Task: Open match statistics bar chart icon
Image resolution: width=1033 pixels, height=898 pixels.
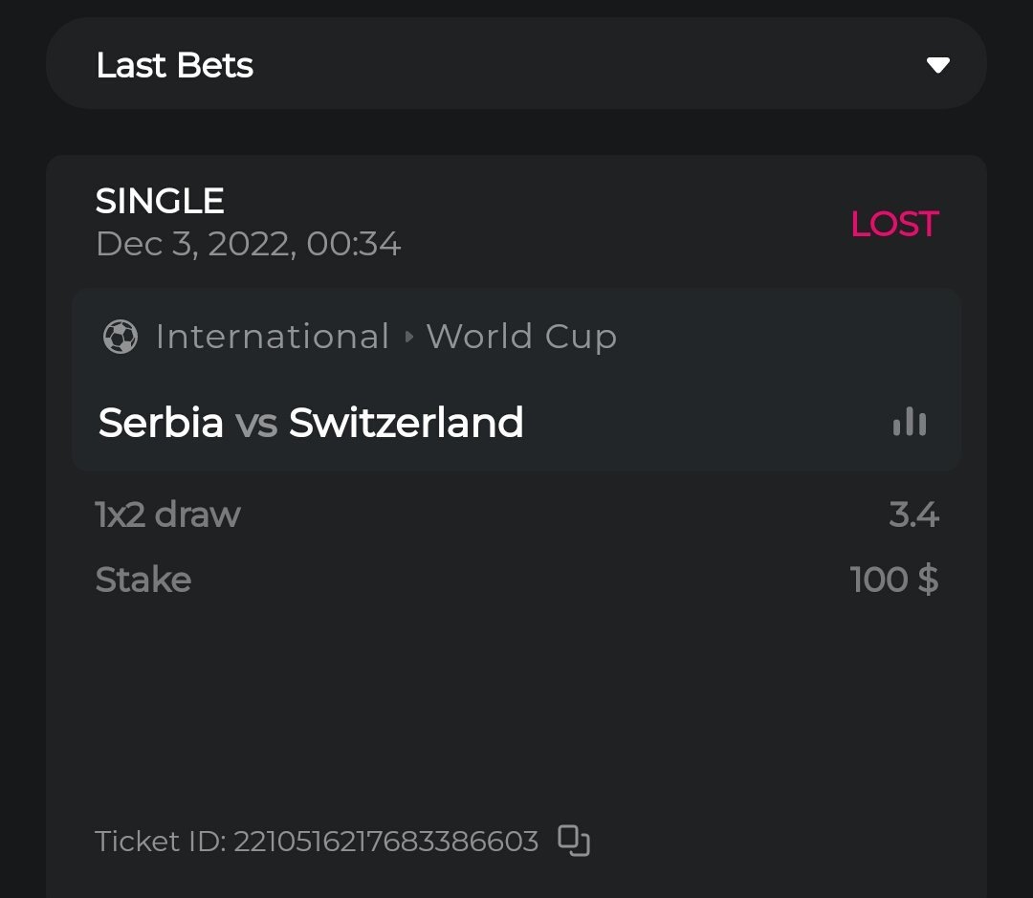Action: [x=909, y=422]
